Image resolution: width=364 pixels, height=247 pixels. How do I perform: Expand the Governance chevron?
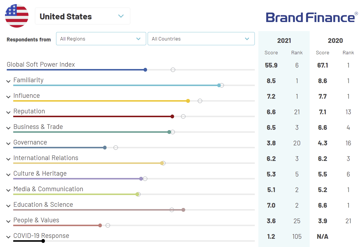9,144
